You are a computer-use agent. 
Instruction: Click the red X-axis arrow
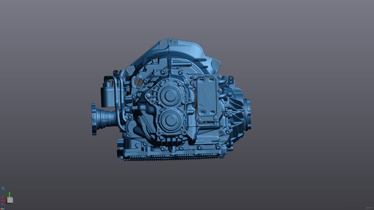3,200
